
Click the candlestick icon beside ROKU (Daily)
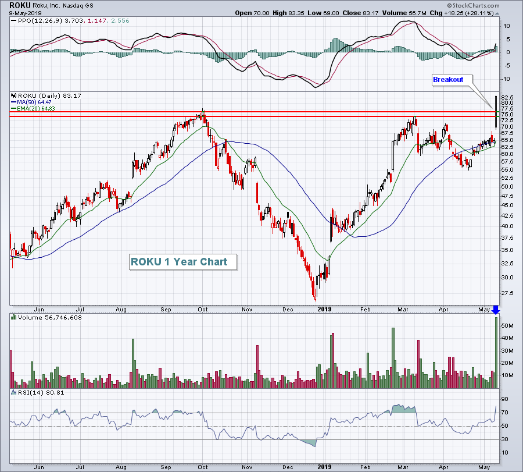click(14, 95)
